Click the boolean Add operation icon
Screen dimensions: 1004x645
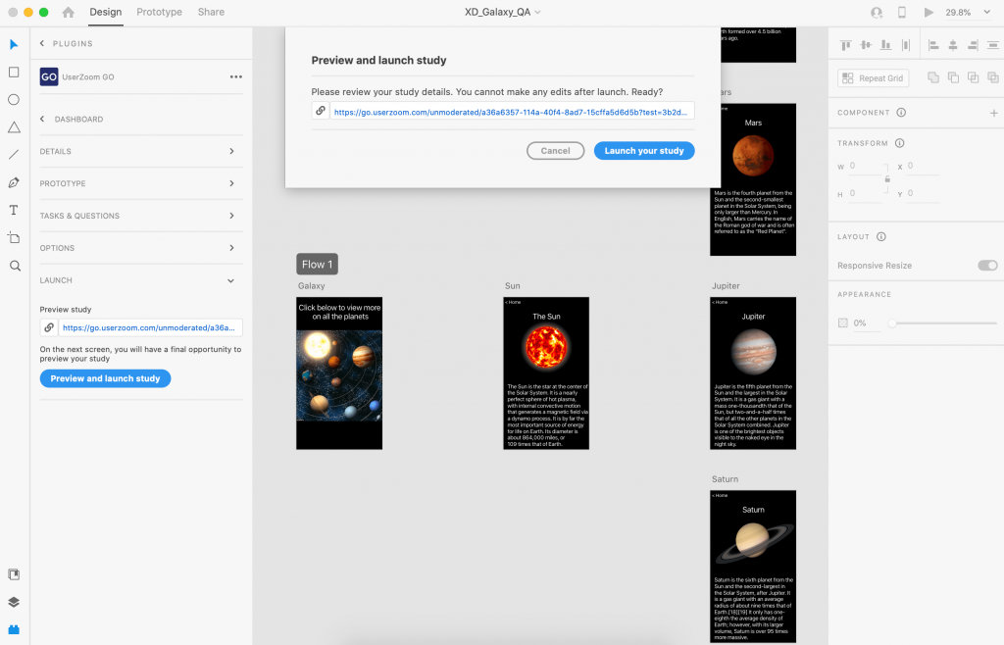[933, 77]
